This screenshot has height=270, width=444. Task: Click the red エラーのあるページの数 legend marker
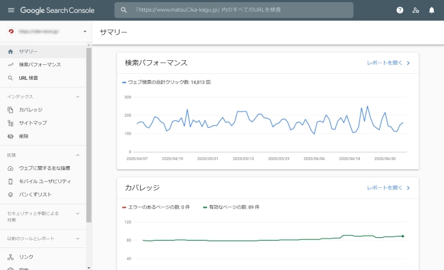(124, 207)
